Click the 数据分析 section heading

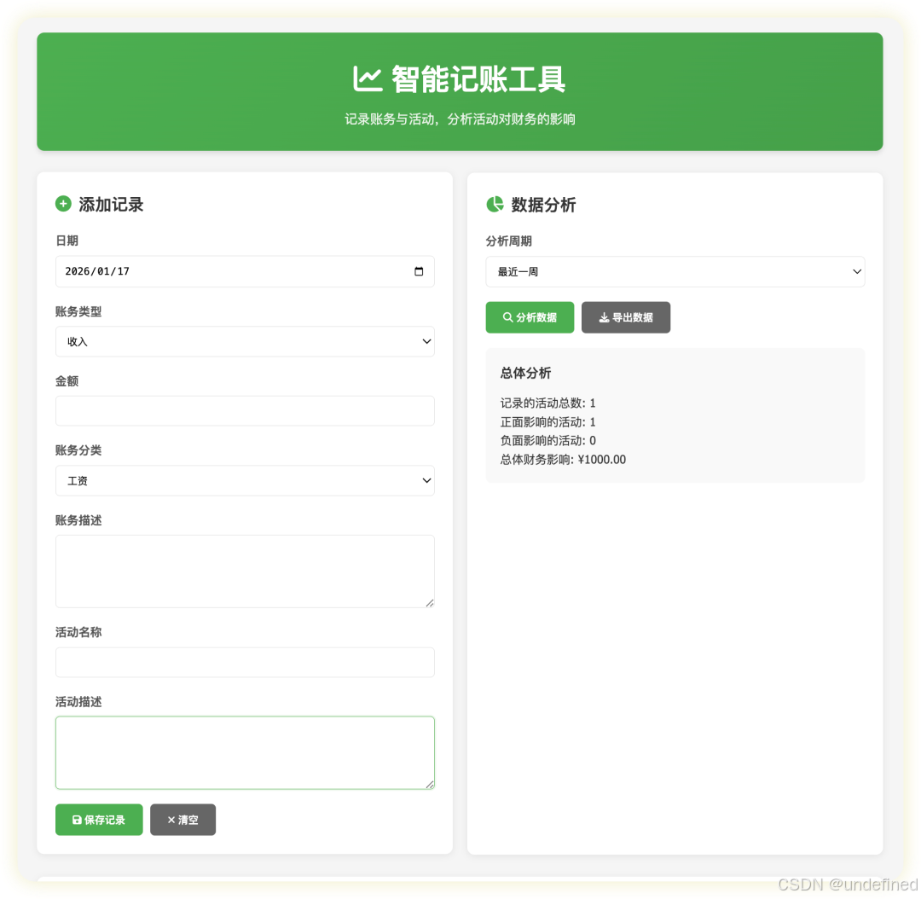click(x=543, y=205)
